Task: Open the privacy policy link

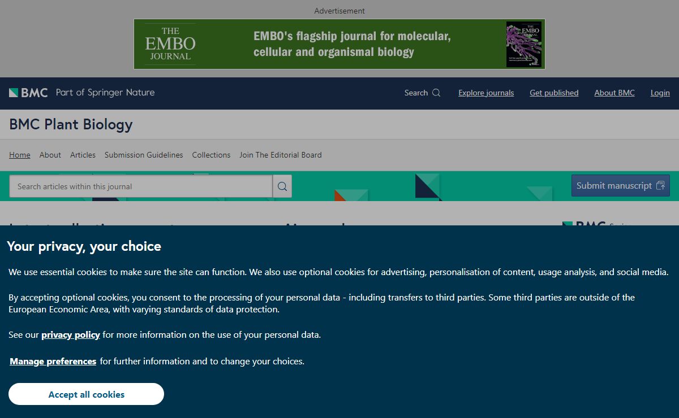Action: tap(71, 335)
